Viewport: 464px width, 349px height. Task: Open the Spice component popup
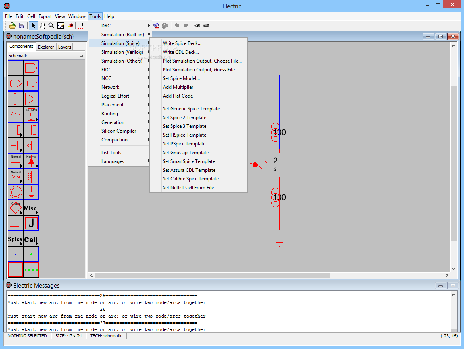[x=16, y=239]
